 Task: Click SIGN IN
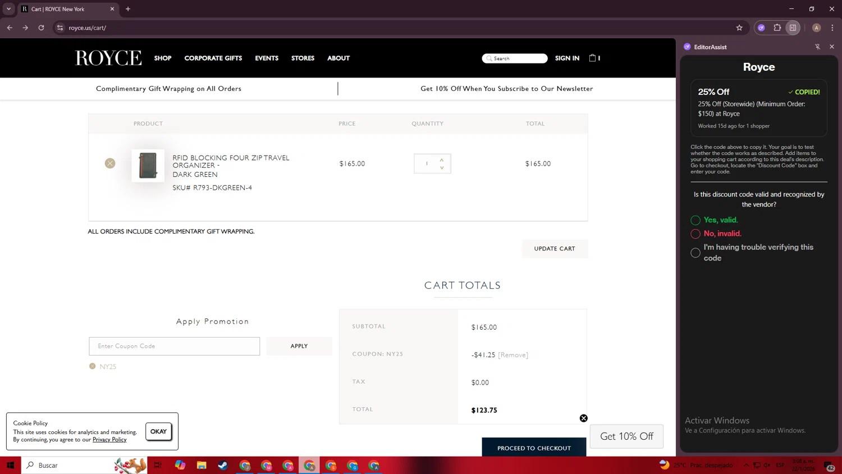tap(567, 58)
